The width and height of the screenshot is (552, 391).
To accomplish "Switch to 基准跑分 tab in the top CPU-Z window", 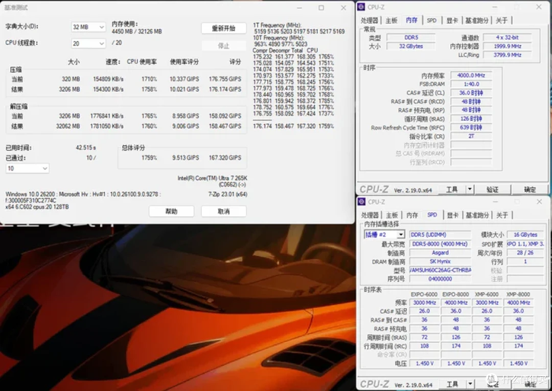I will click(477, 20).
